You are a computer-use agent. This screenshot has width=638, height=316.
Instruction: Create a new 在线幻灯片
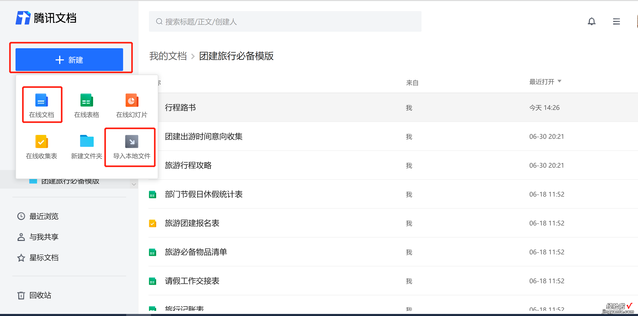click(132, 105)
